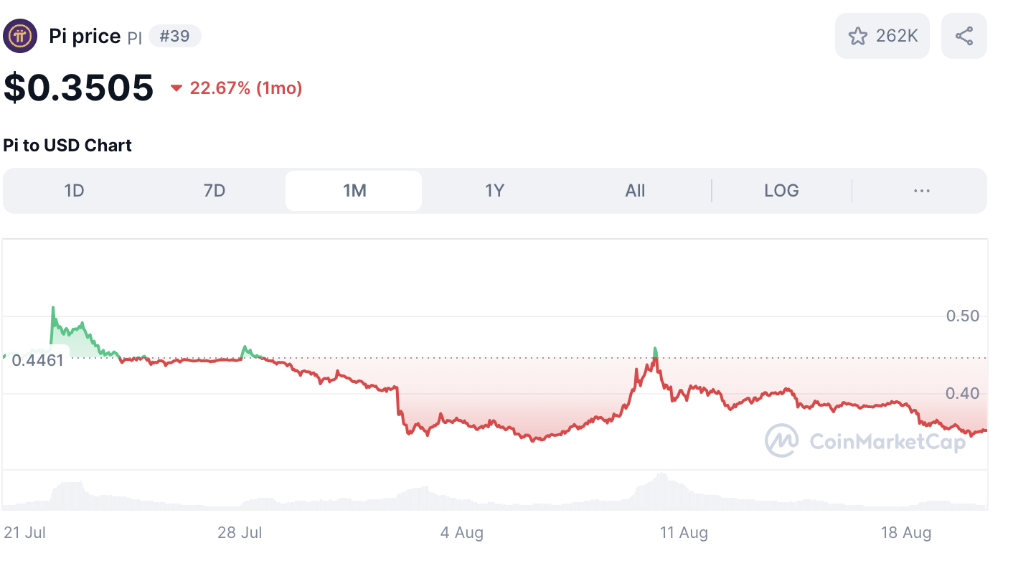
Task: Click the #39 rank badge
Action: [x=174, y=36]
